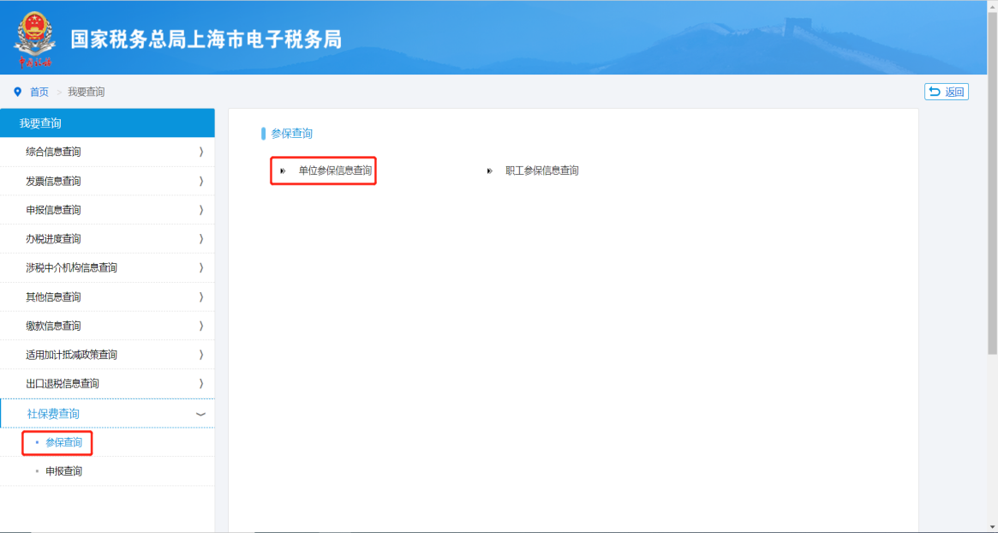Click arrow bullet before 单位参保信息查询
The width and height of the screenshot is (998, 533).
[x=283, y=171]
